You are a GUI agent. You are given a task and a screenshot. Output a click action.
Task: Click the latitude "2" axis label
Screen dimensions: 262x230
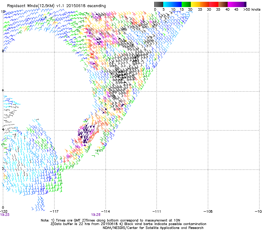(x=3, y=168)
